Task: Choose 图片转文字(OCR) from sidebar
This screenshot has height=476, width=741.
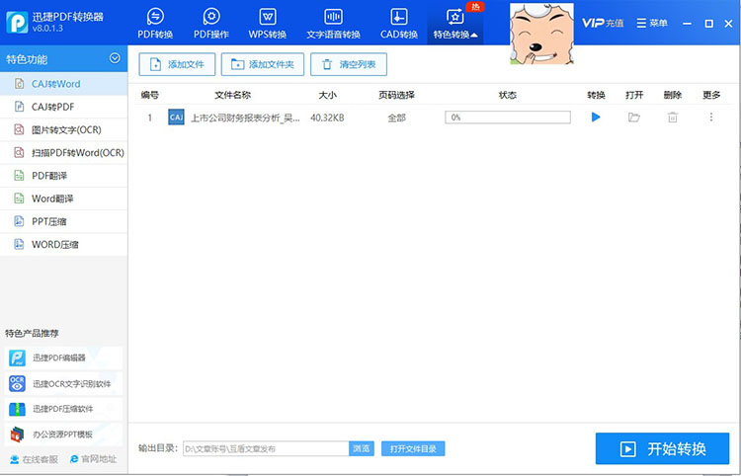Action: (66, 129)
